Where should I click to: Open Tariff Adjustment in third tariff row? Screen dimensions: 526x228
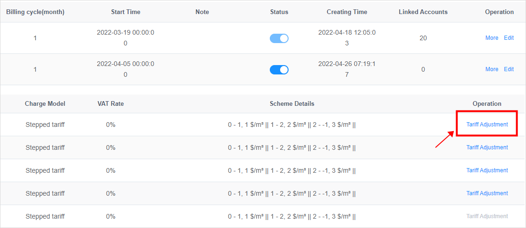[487, 170]
